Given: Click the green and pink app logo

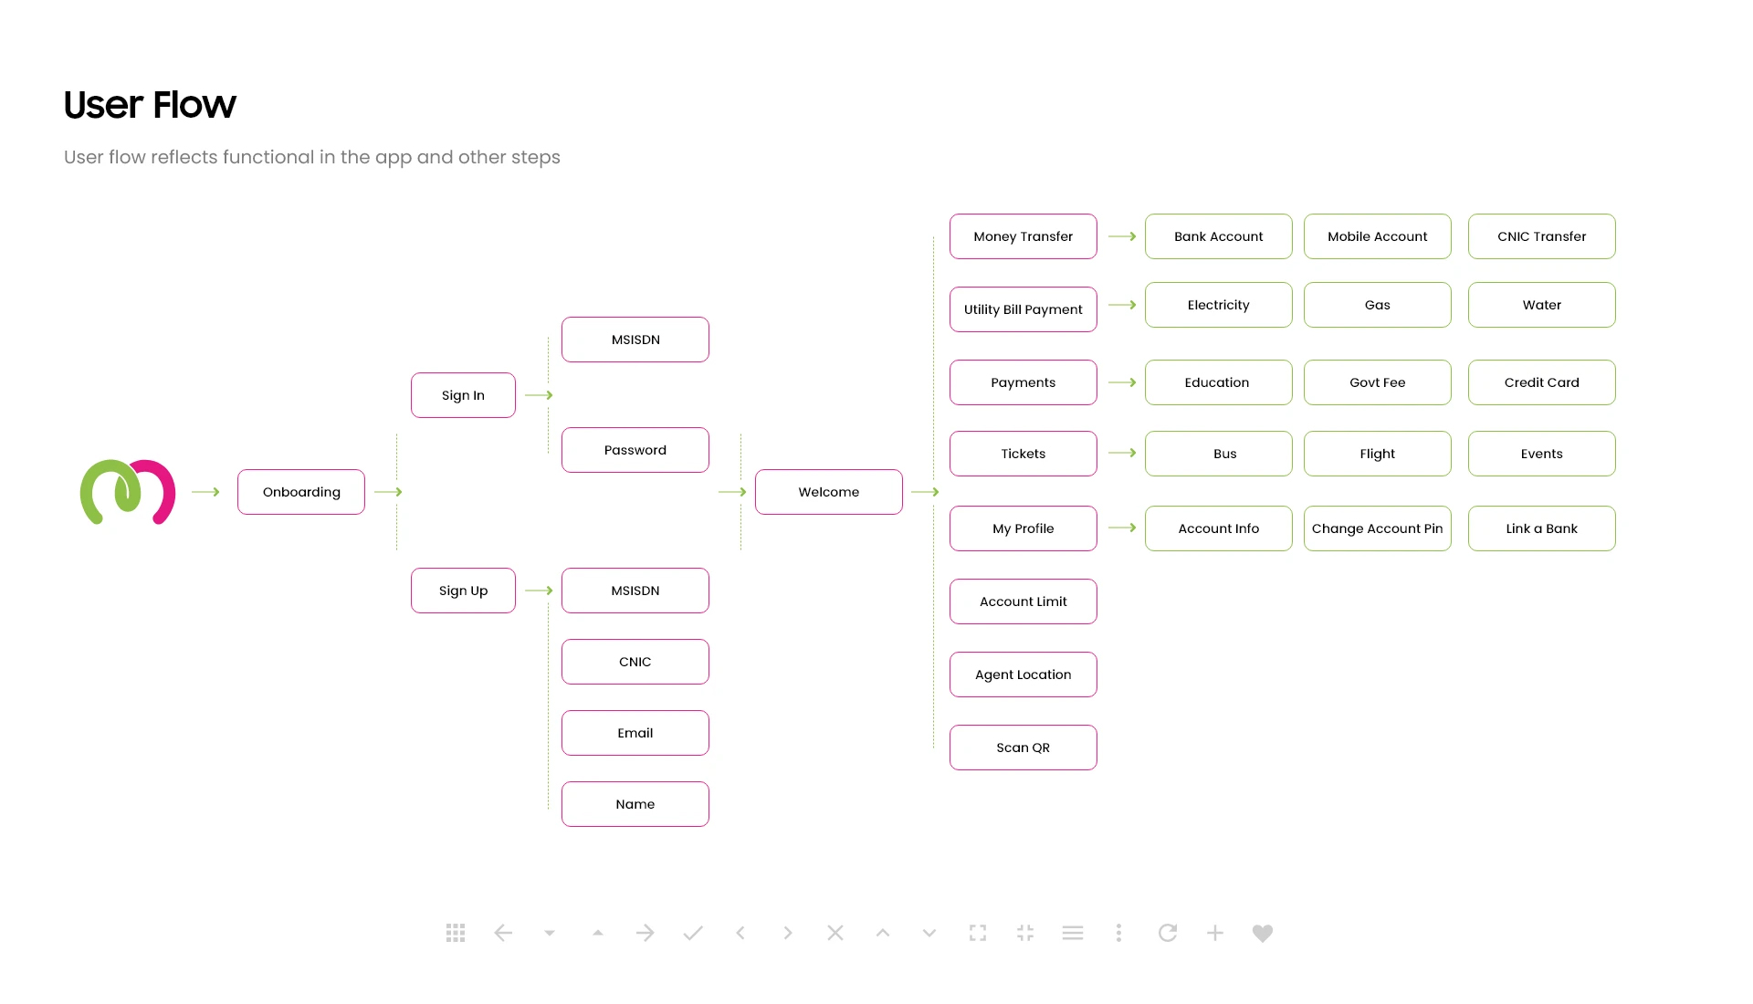Looking at the screenshot, I should click(128, 492).
